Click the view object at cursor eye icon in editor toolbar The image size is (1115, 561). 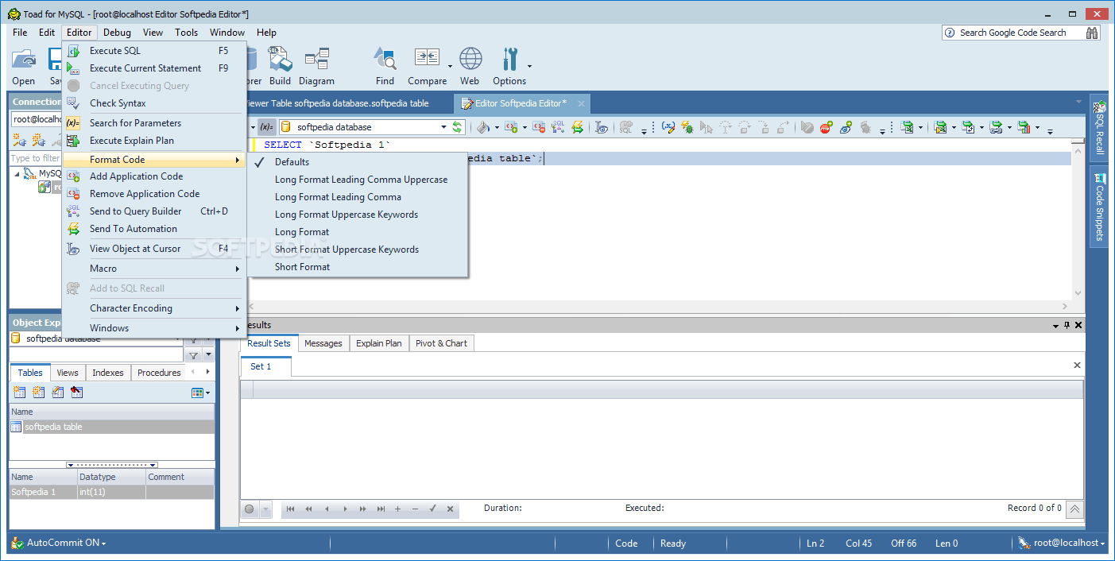point(602,127)
